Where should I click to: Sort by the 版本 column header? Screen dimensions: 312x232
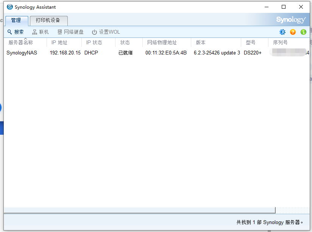pos(216,43)
